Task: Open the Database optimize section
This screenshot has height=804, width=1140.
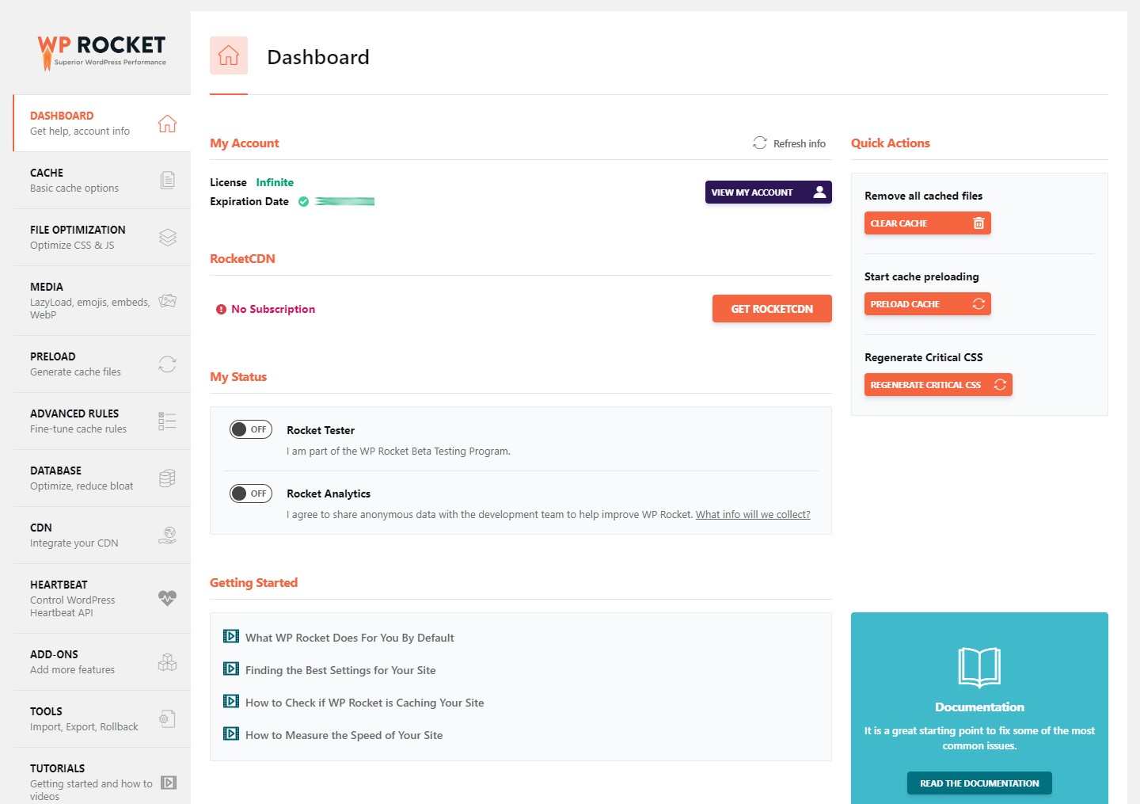Action: pyautogui.click(x=102, y=478)
